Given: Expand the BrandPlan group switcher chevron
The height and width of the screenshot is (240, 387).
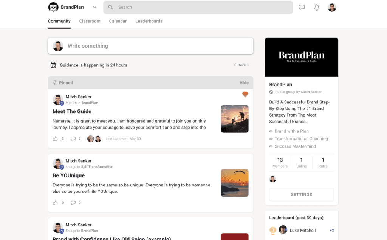Looking at the screenshot, I should (94, 7).
